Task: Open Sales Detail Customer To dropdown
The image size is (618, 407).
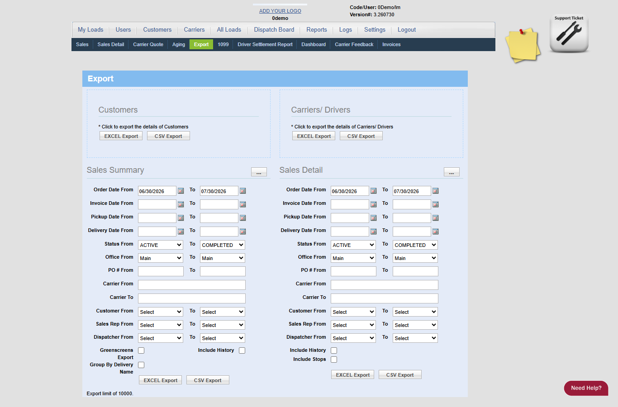Action: [415, 312]
